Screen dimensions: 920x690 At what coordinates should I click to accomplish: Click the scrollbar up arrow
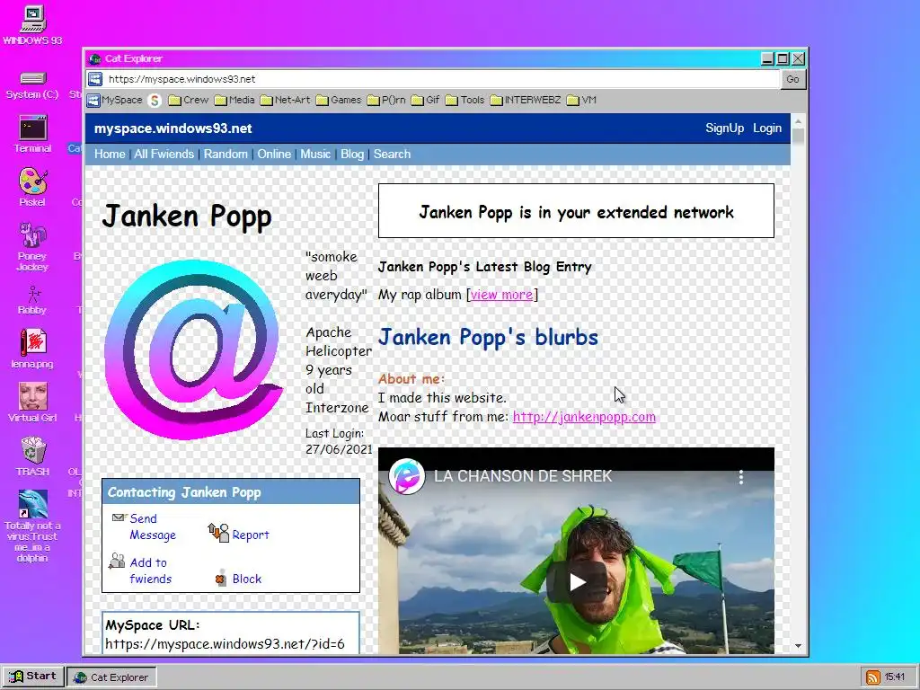click(798, 121)
